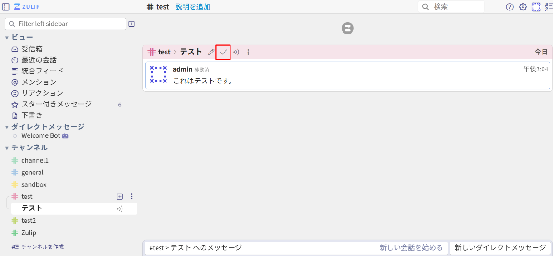Screen dimensions: 553x256
Task: Open Welcome Bot direct message
Action: coord(41,135)
